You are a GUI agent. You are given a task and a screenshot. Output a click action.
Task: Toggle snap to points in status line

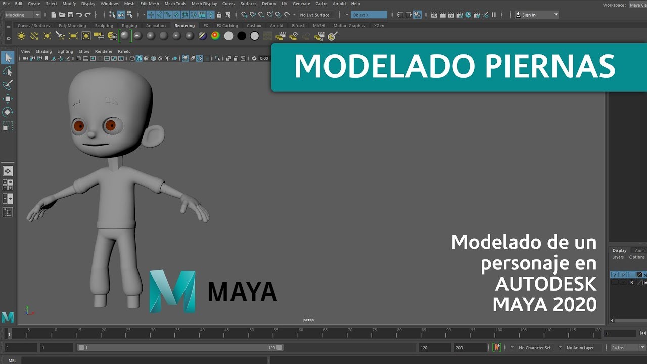(x=261, y=15)
